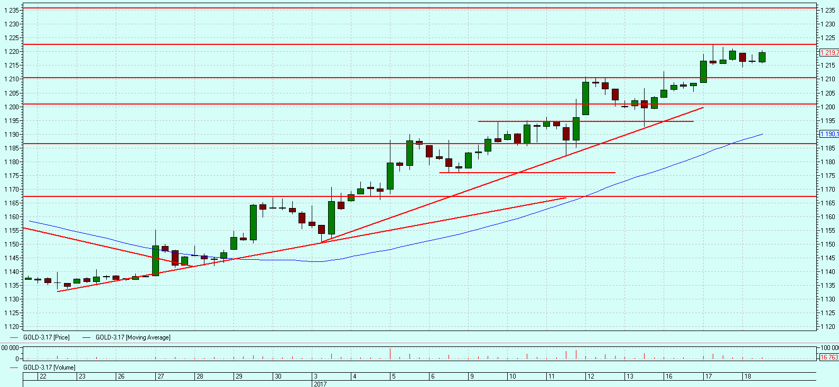Select date label 26 on time axis
This screenshot has width=839, height=387.
click(121, 376)
